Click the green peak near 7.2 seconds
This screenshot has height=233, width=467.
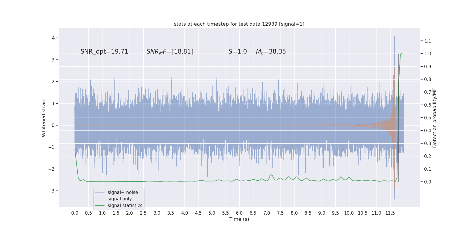(272, 175)
